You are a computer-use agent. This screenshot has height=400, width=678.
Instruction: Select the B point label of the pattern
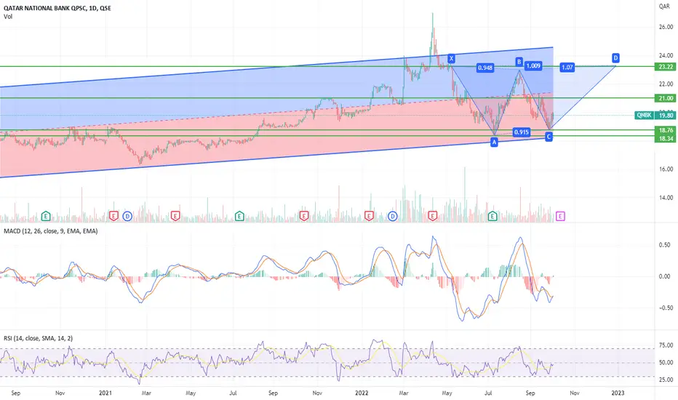(519, 62)
